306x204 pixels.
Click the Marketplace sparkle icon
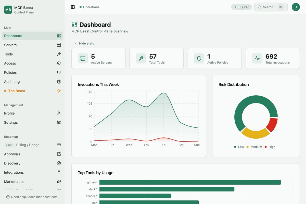[59, 182]
